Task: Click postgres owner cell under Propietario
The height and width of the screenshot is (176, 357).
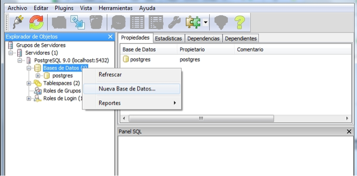Action: (190, 60)
